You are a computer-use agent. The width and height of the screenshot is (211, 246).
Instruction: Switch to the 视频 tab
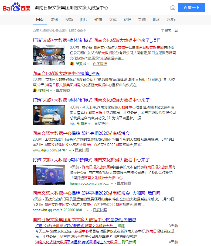pyautogui.click(x=69, y=20)
